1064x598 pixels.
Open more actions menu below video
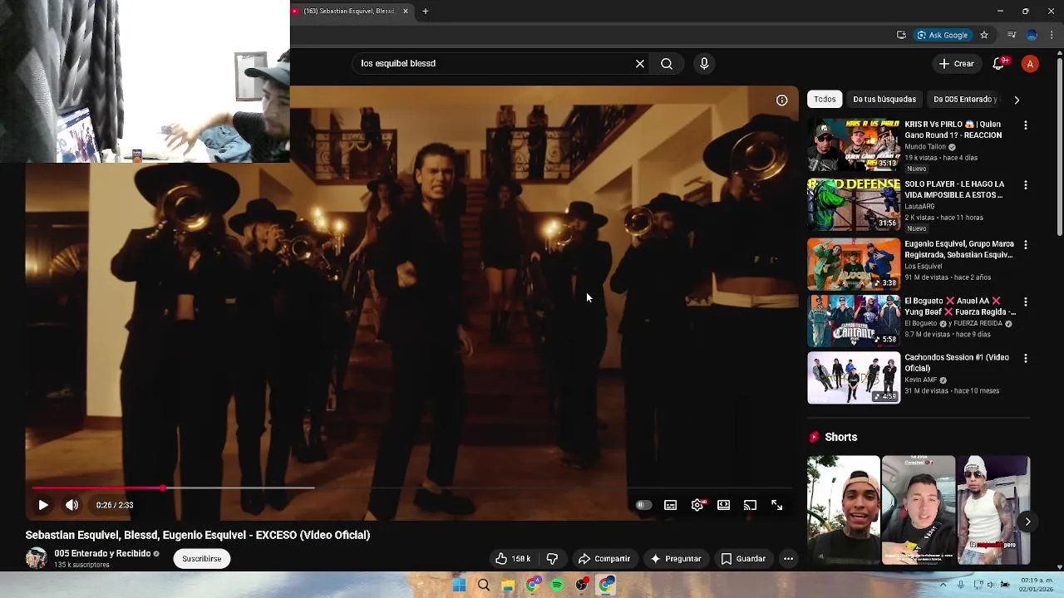[788, 559]
